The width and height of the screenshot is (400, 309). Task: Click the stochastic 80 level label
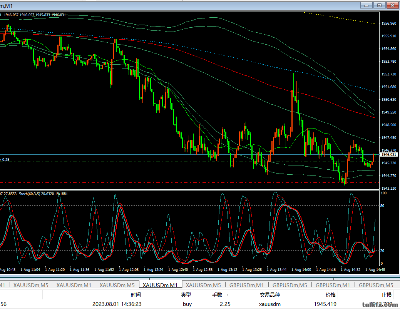[382, 205]
